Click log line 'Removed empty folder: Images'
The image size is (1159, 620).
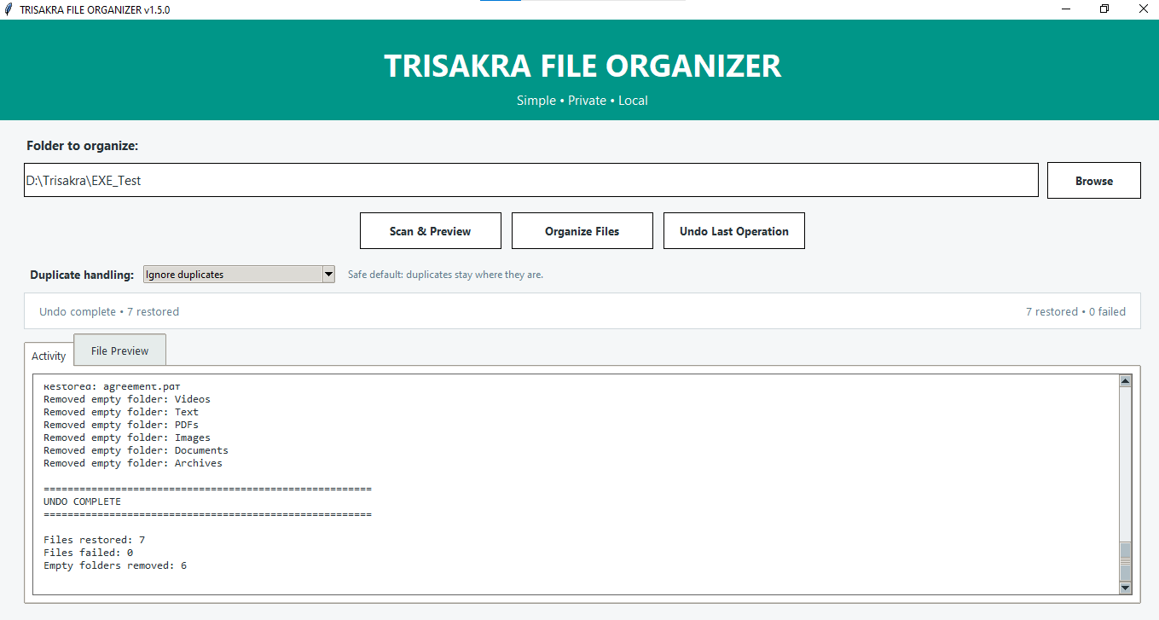click(127, 437)
